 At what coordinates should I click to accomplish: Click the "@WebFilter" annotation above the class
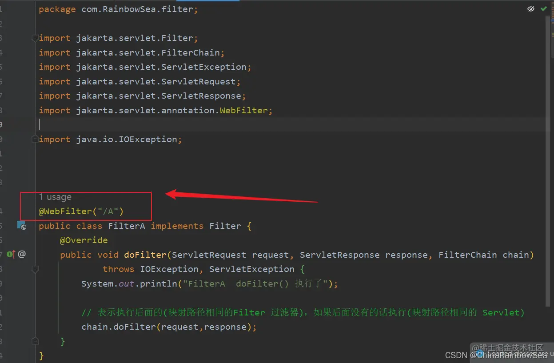pos(65,211)
